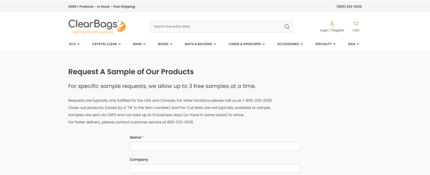Image resolution: width=430 pixels, height=175 pixels.
Task: Click the Login / Register link
Action: point(332,30)
